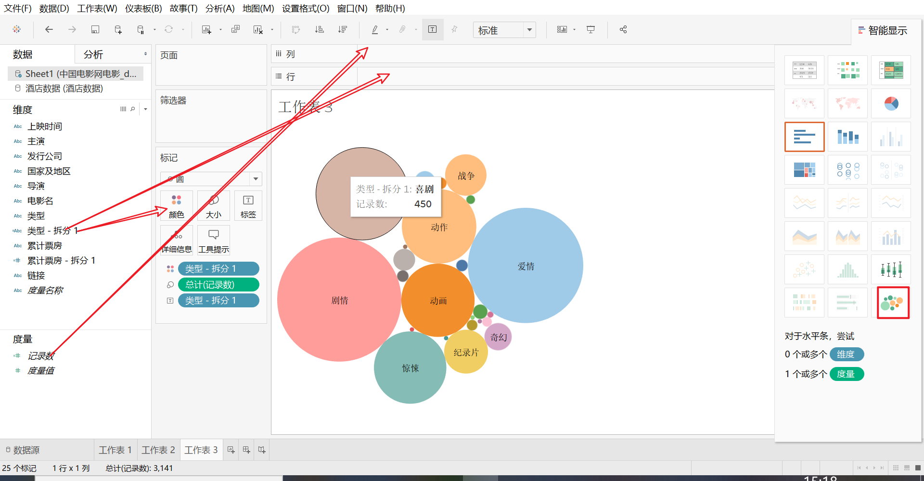
Task: Click the sort descending icon
Action: tap(343, 29)
